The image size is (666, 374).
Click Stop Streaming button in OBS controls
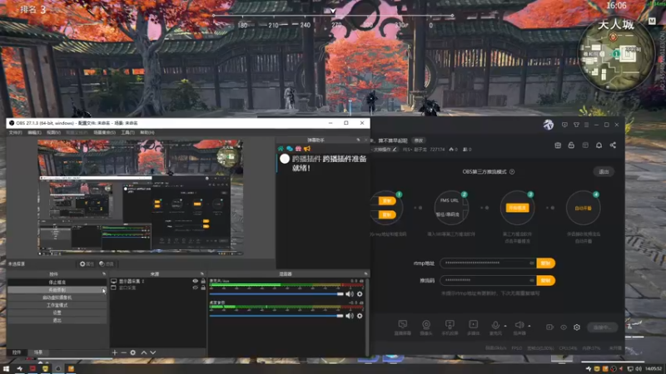(x=57, y=283)
